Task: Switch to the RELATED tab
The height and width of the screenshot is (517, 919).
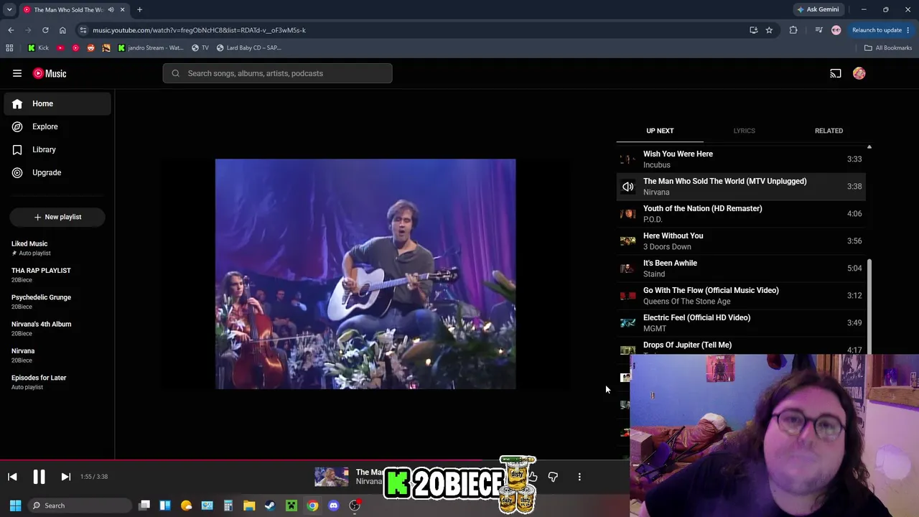Action: pos(829,131)
